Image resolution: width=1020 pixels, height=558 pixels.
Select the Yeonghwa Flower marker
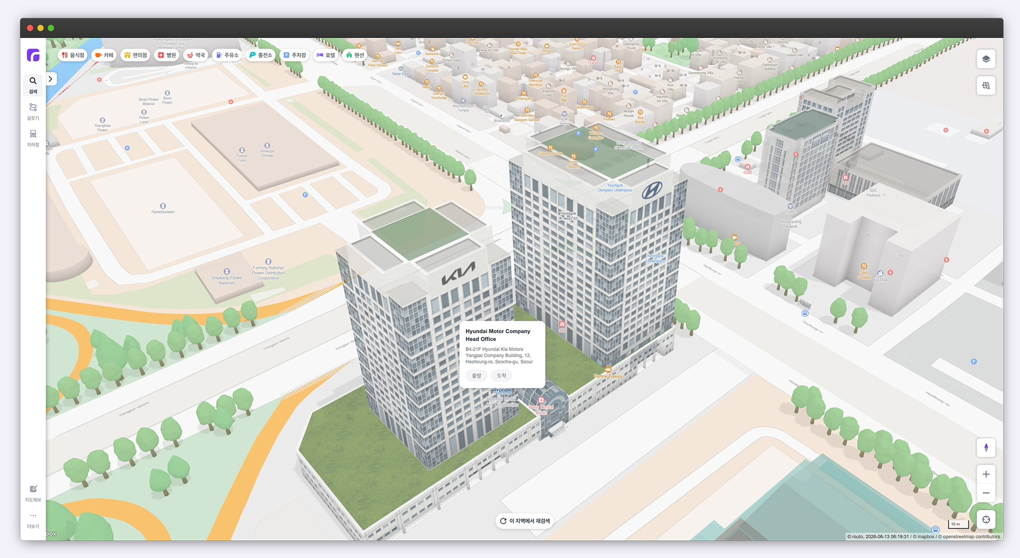pyautogui.click(x=103, y=121)
